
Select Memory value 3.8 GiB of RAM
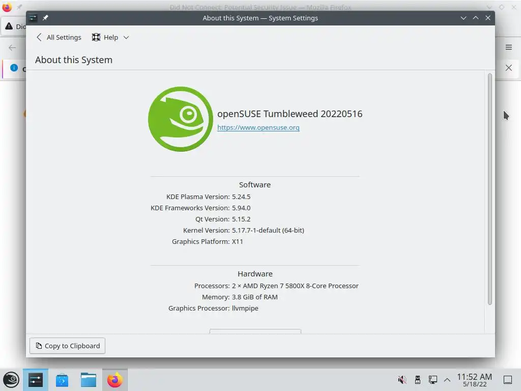(255, 297)
